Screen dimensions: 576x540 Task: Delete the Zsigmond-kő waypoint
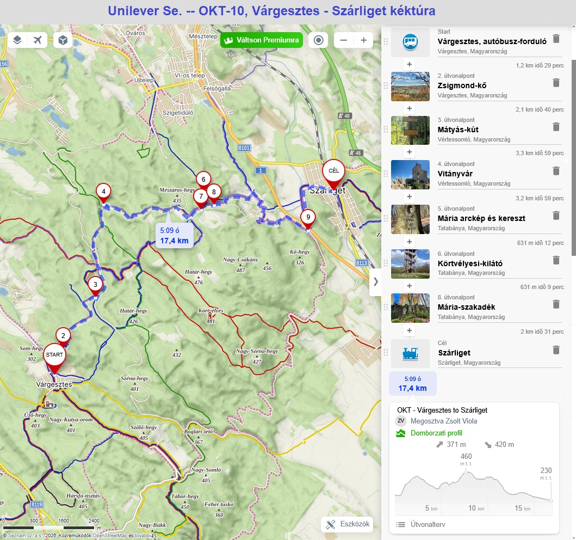(x=555, y=83)
